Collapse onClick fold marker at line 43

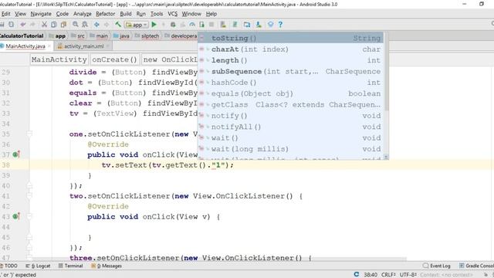pyautogui.click(x=29, y=216)
